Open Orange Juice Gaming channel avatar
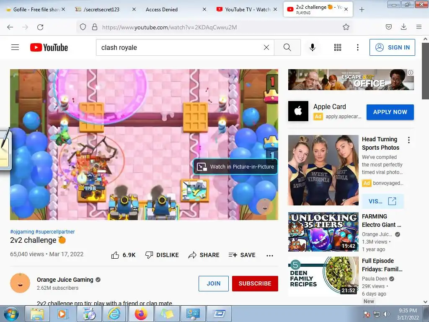This screenshot has width=429, height=322. tap(20, 283)
